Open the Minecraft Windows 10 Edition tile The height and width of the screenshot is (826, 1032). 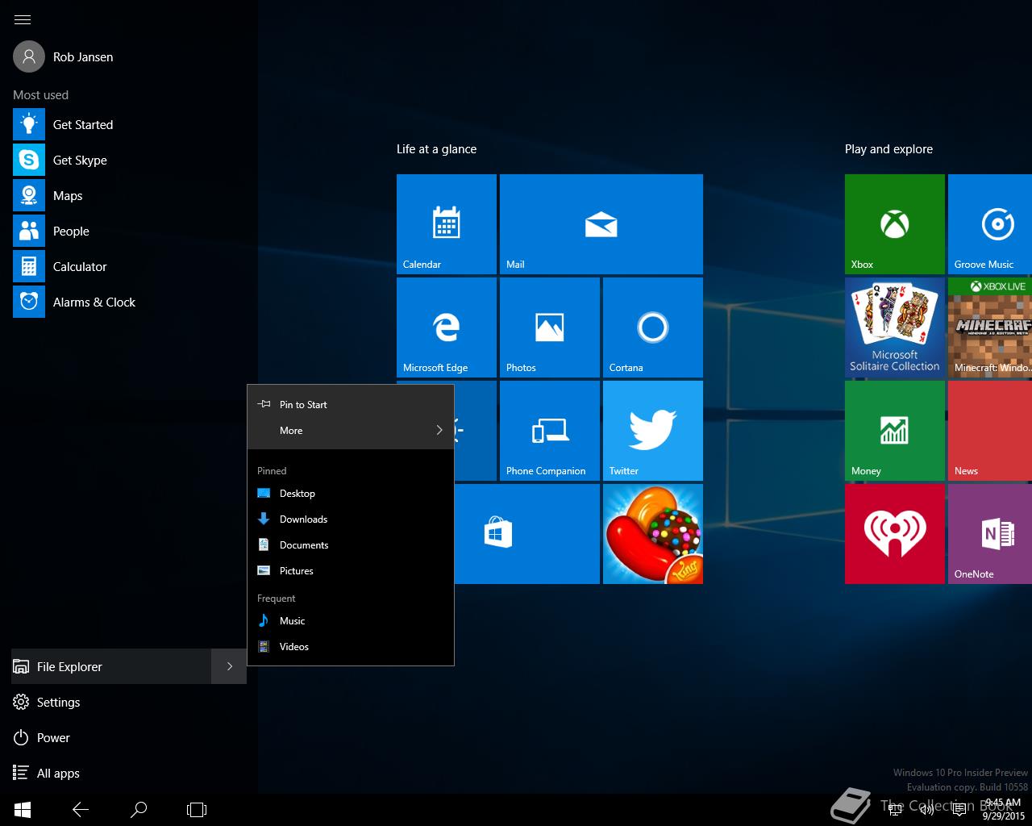pyautogui.click(x=990, y=327)
